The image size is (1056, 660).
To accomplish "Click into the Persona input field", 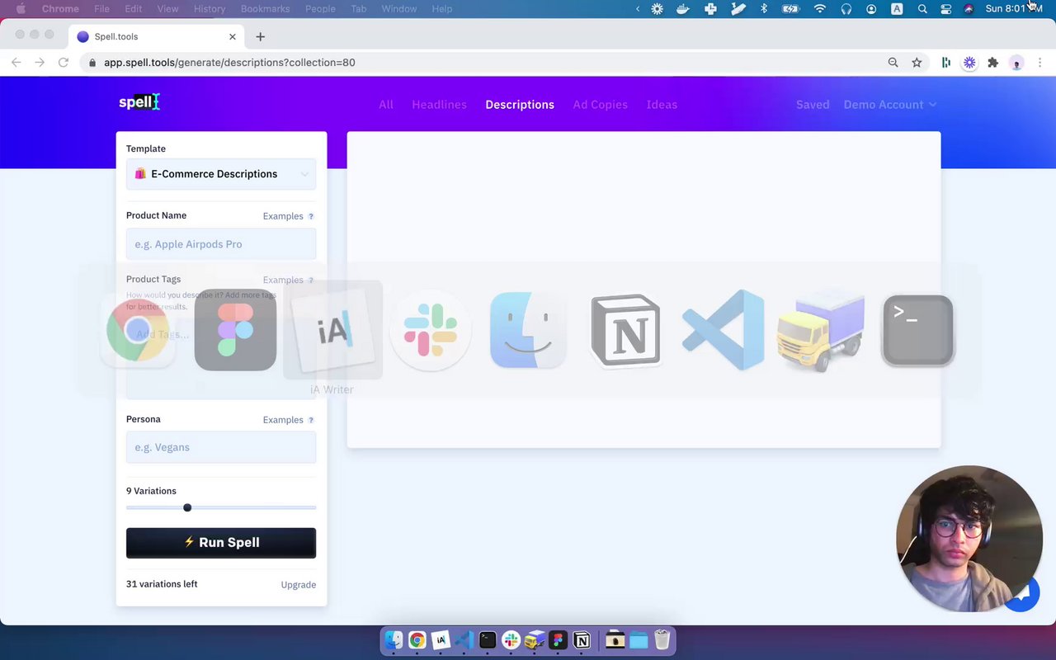I will [221, 447].
